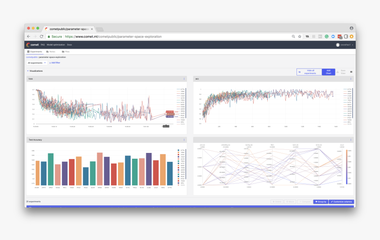Click the Save View button
380x240 pixels.
click(341, 72)
